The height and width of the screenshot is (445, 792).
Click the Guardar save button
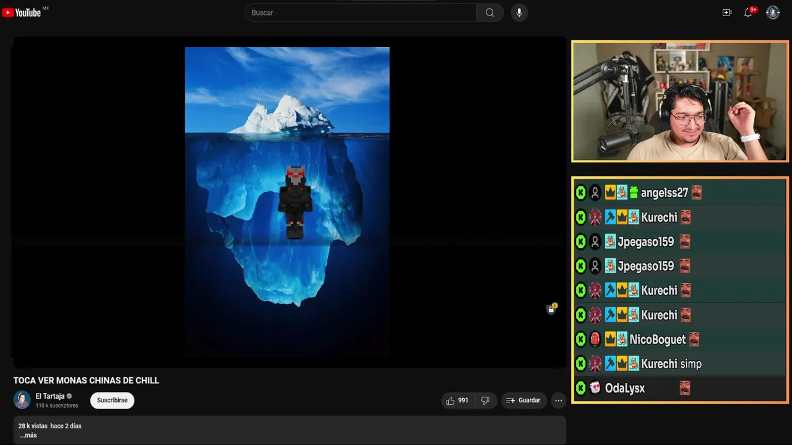[x=524, y=400]
